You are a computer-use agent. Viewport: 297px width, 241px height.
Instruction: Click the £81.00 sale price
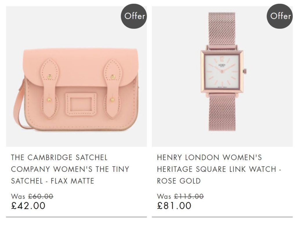pyautogui.click(x=174, y=206)
